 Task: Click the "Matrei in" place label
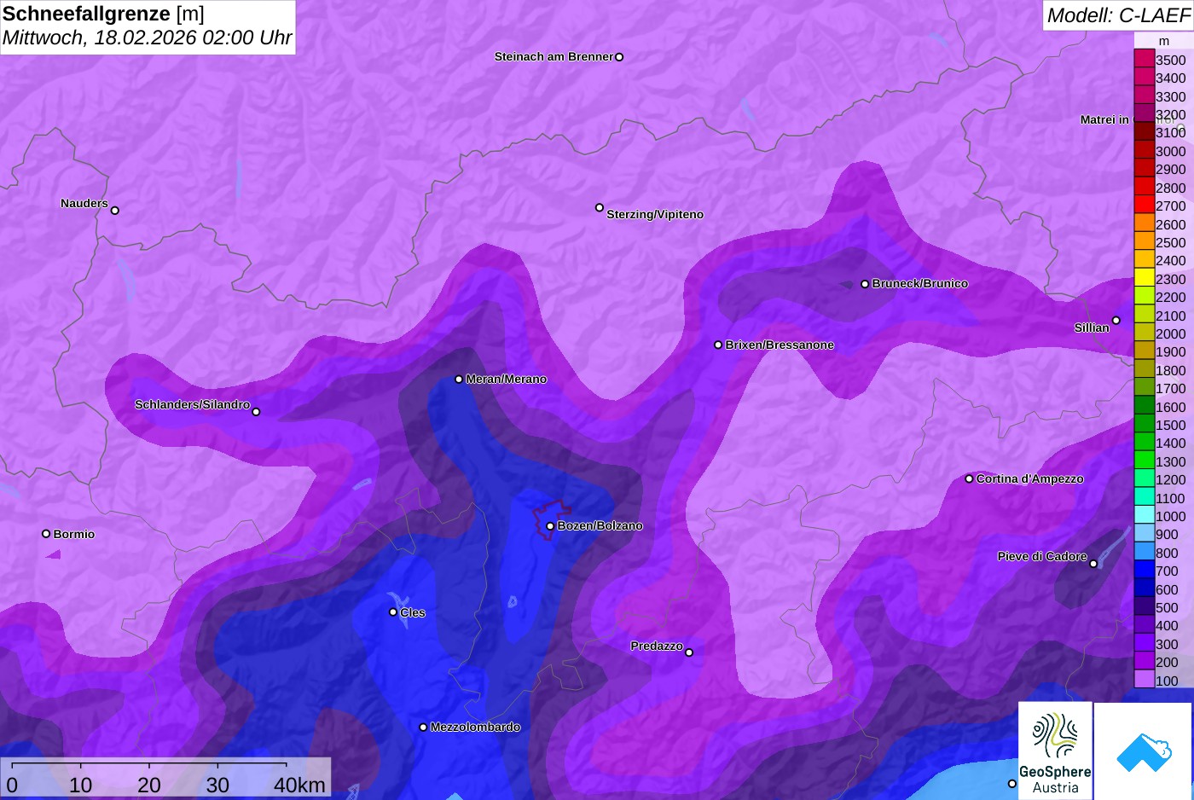point(1104,119)
